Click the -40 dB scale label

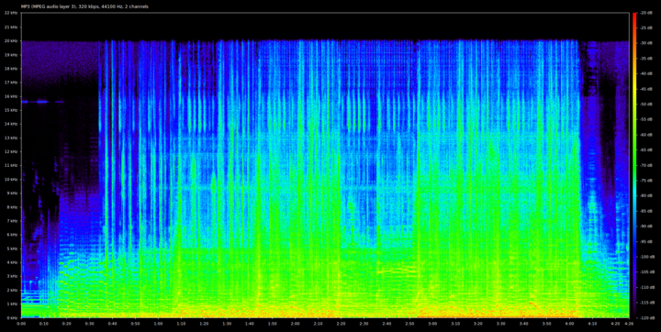[x=646, y=73]
